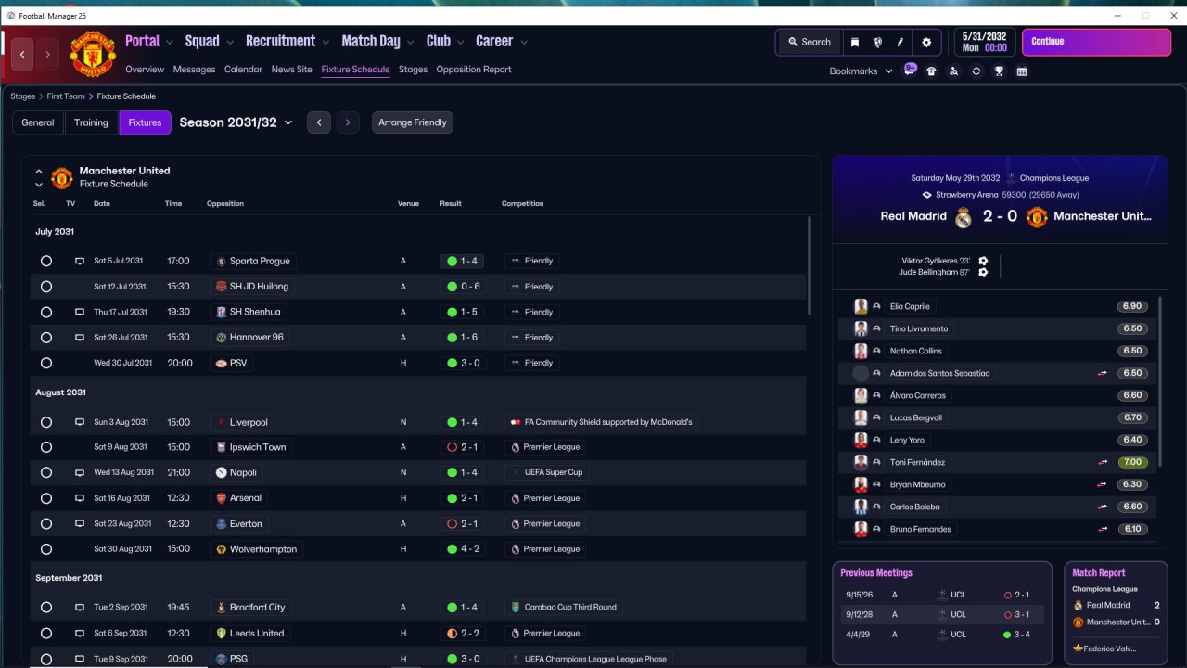Click TV icon for Sparta Prague fixture
Image resolution: width=1187 pixels, height=668 pixels.
[x=80, y=262]
